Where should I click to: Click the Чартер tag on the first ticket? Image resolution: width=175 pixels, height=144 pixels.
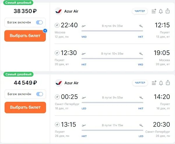click(x=140, y=11)
